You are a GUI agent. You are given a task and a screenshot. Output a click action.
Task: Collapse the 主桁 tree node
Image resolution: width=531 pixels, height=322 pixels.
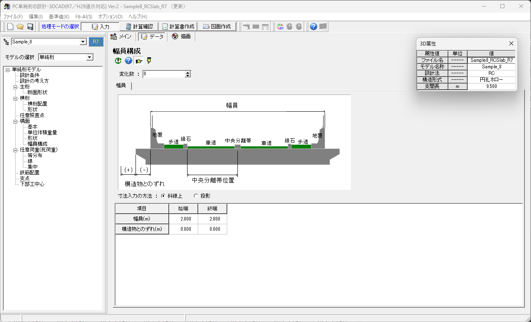16,87
